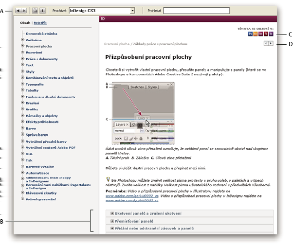Open the Rámečky a objekty topic
The image size is (293, 246).
pyautogui.click(x=42, y=116)
